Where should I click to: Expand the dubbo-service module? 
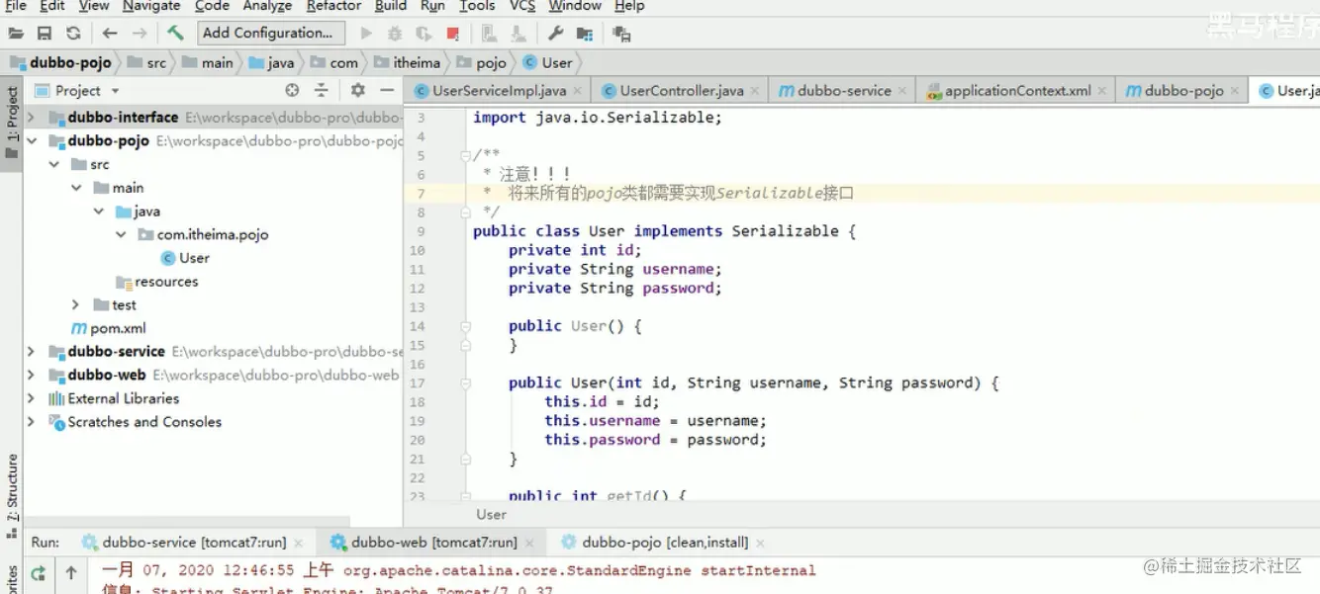[31, 351]
